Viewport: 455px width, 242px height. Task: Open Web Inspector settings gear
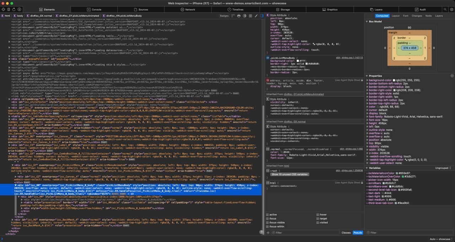tap(452, 10)
